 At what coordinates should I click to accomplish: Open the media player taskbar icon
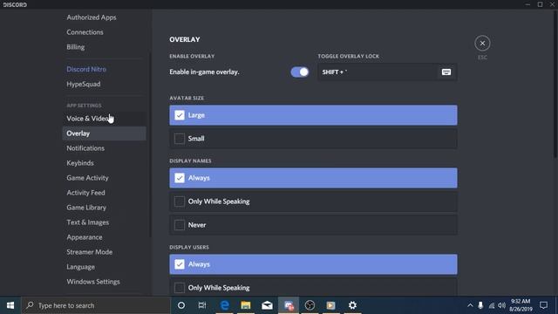[331, 305]
